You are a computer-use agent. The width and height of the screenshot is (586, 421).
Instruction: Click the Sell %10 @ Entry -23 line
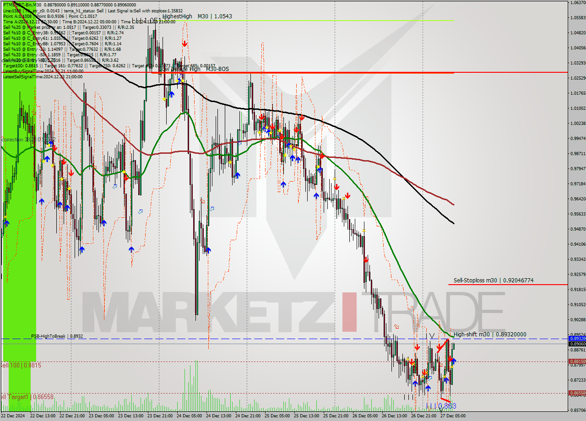click(62, 49)
